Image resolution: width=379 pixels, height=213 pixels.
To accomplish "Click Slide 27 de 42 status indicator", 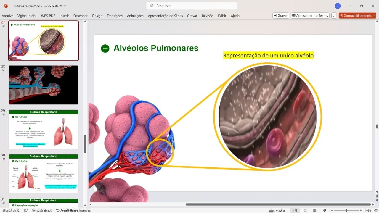I will 11,211.
